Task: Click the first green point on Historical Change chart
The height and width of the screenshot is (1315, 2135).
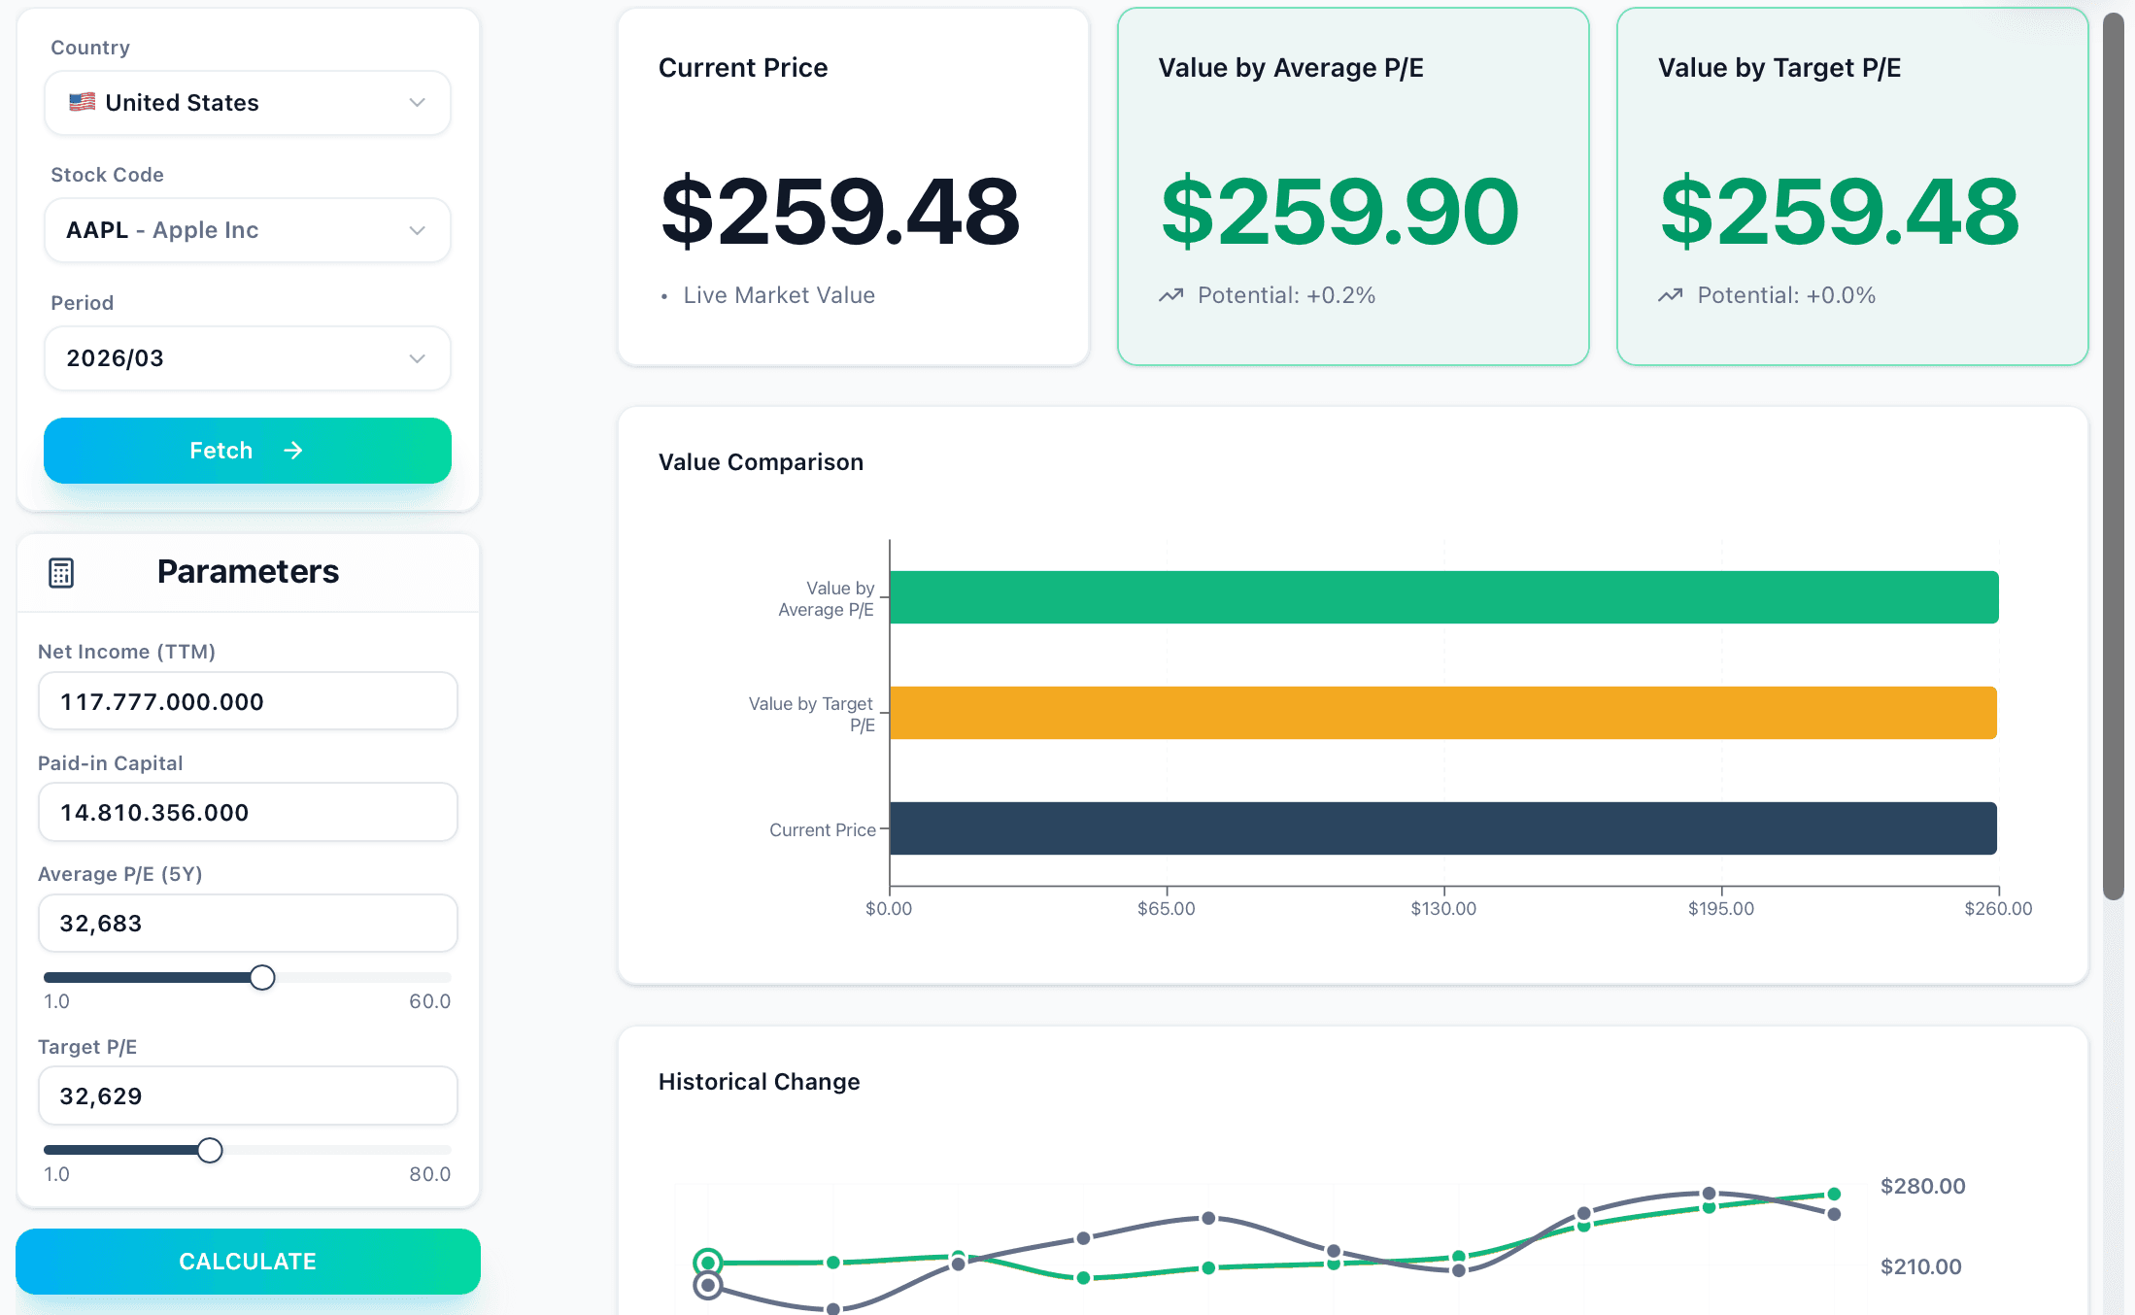Action: tap(708, 1263)
